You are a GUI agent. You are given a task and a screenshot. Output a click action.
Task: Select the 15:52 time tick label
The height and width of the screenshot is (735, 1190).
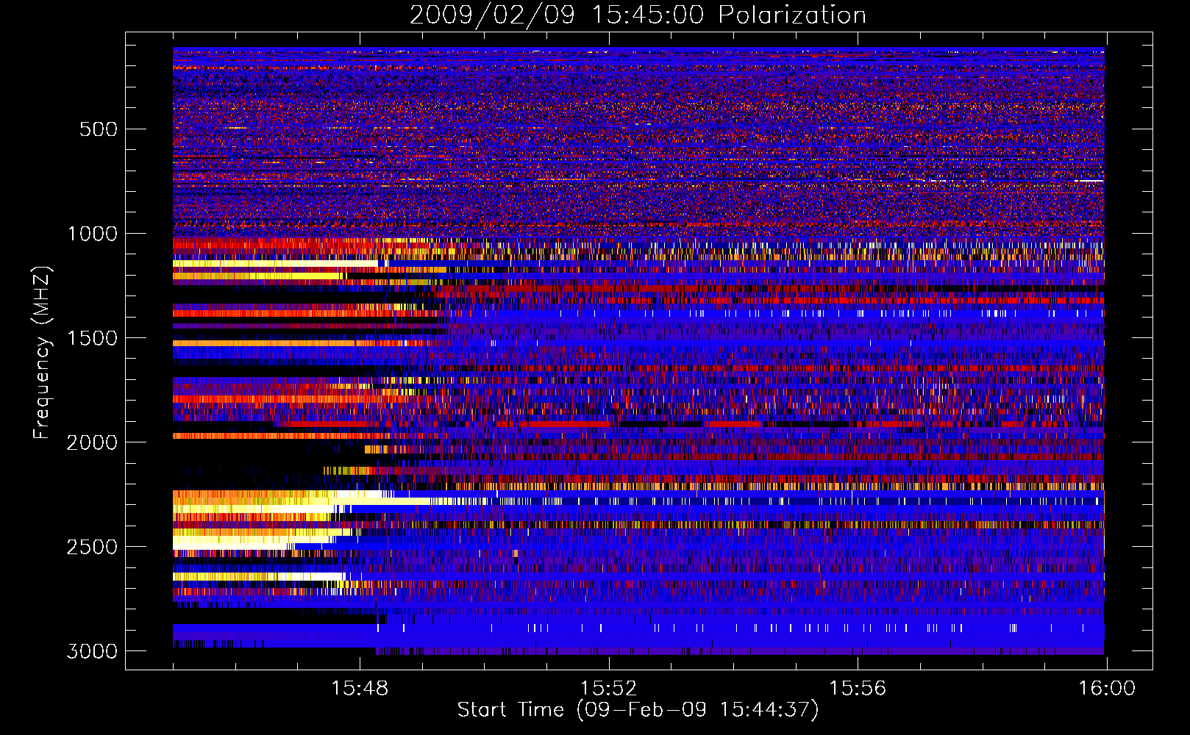608,689
